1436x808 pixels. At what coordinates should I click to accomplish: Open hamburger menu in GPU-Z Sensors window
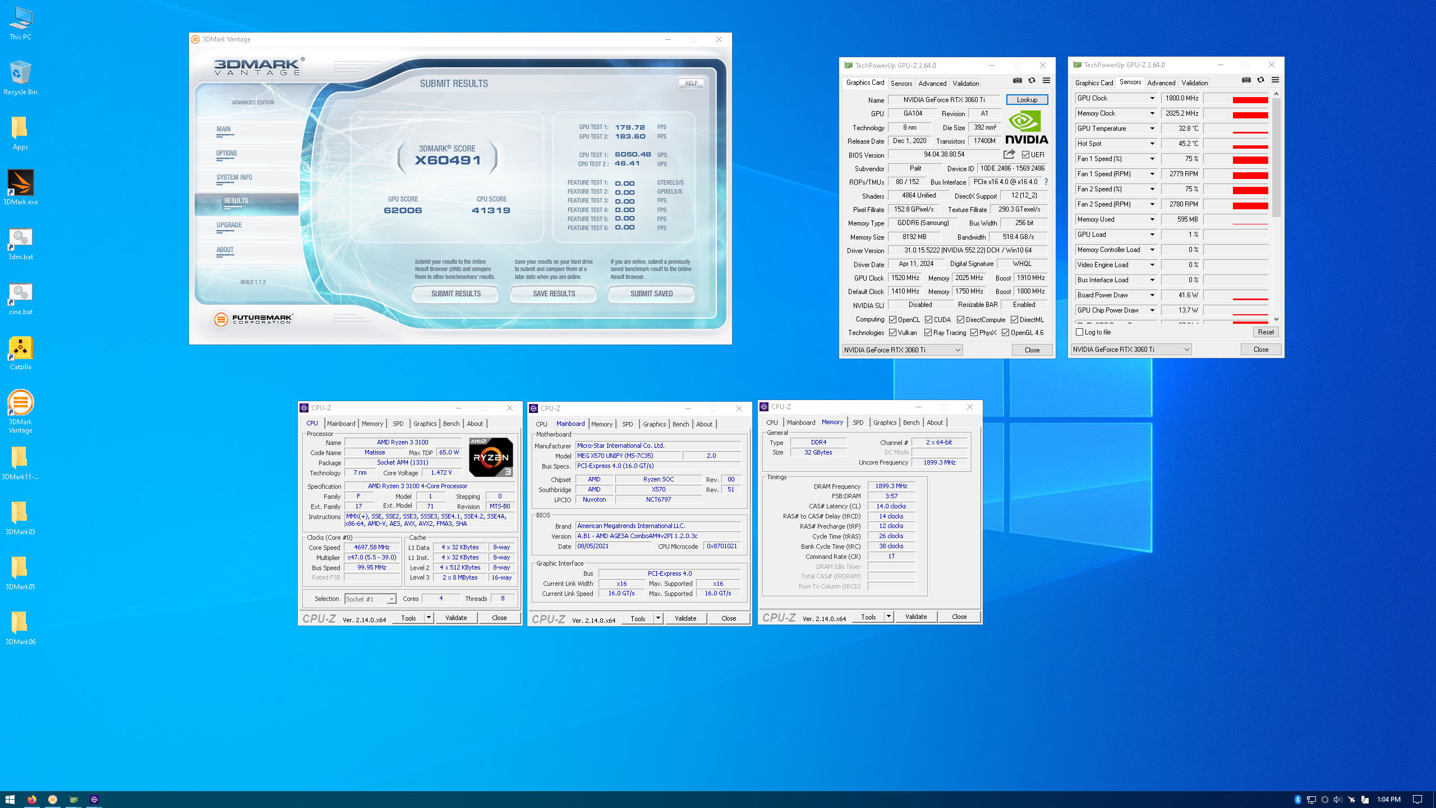point(1275,80)
